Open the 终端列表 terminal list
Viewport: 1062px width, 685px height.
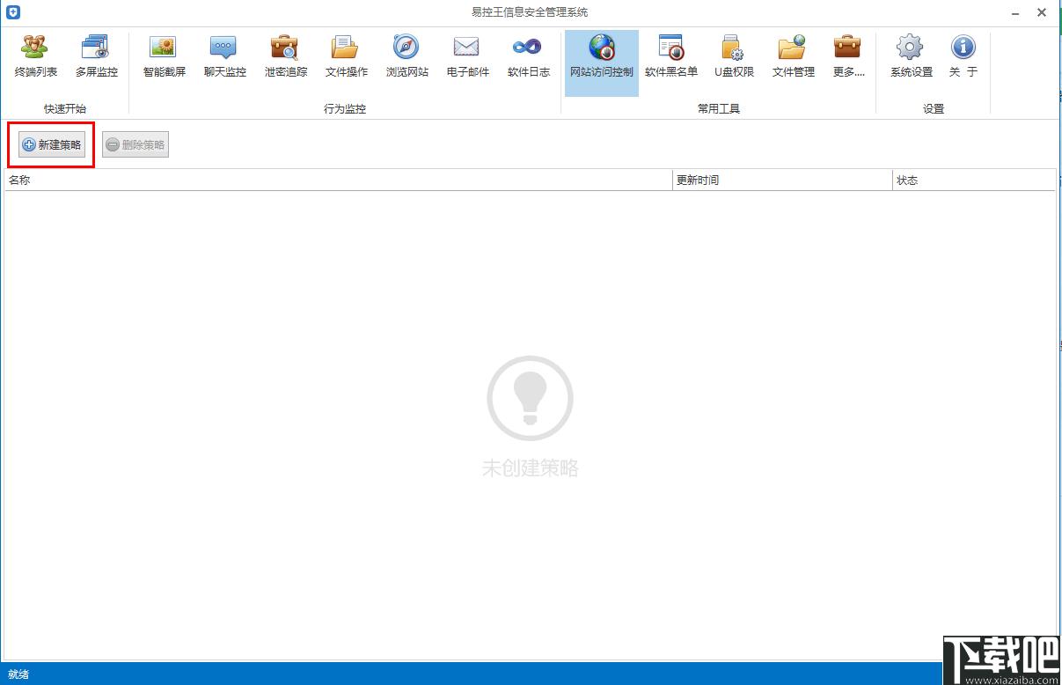pyautogui.click(x=36, y=57)
